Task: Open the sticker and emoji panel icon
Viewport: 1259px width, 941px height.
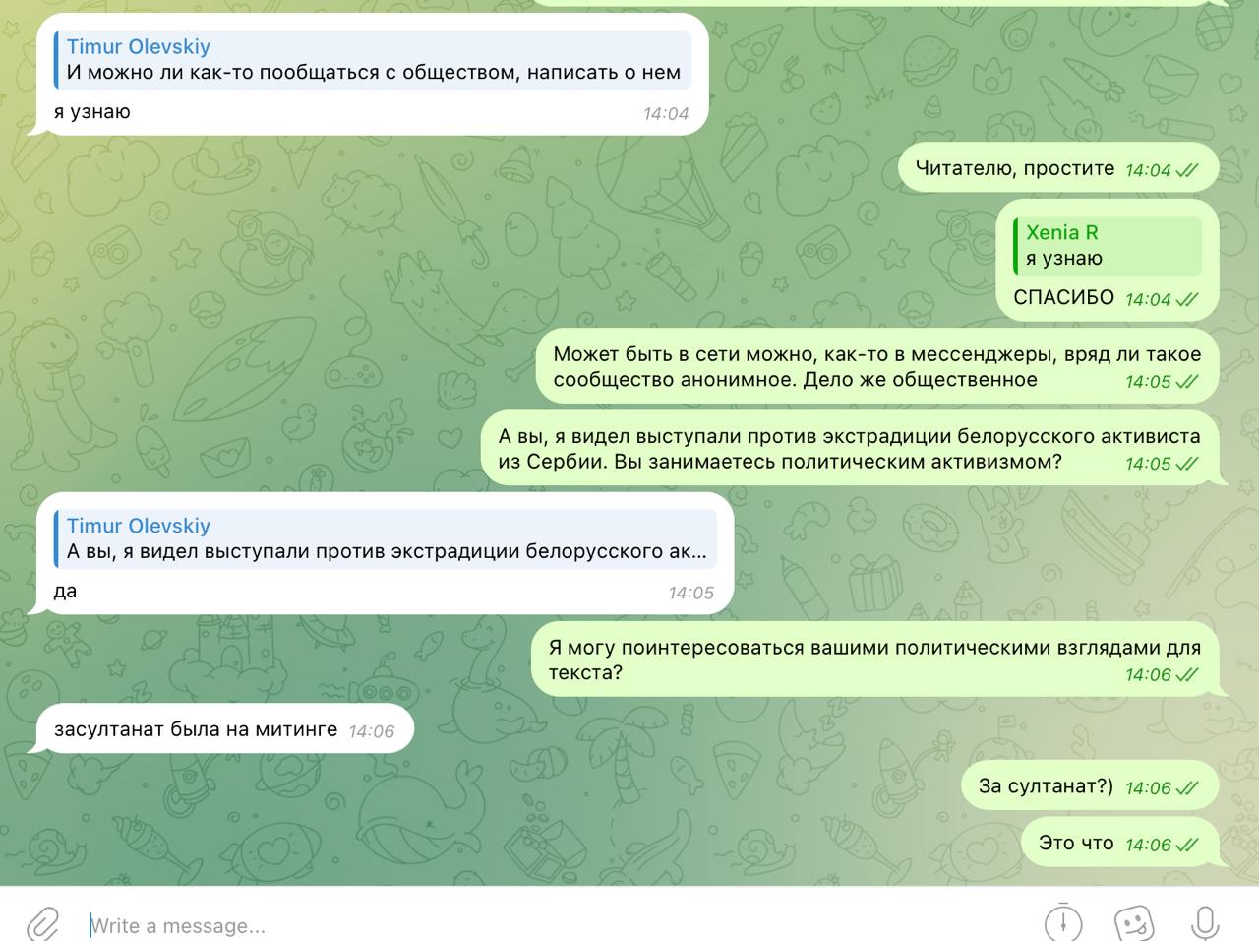Action: point(1133,923)
